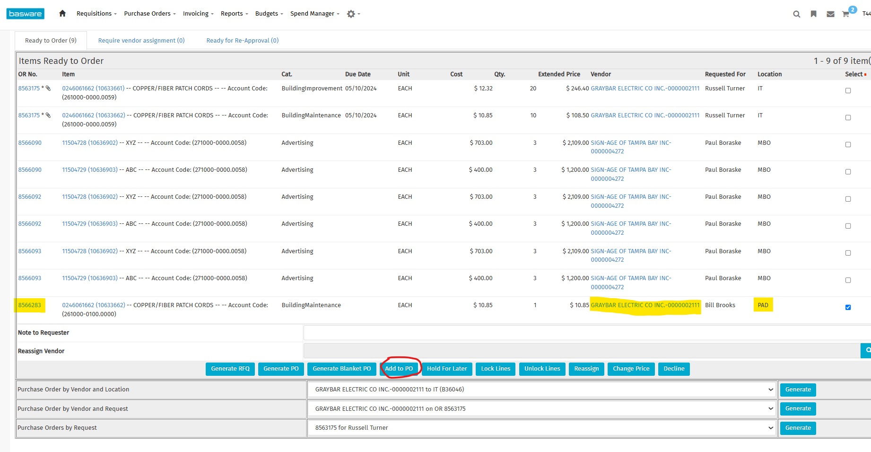Viewport: 871px width, 452px height.
Task: Click the Reassign button
Action: [586, 369]
